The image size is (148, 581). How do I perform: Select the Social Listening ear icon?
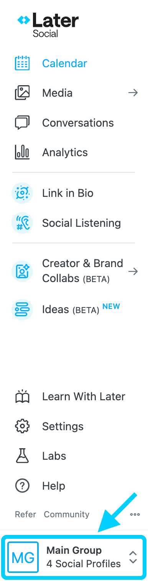click(22, 223)
